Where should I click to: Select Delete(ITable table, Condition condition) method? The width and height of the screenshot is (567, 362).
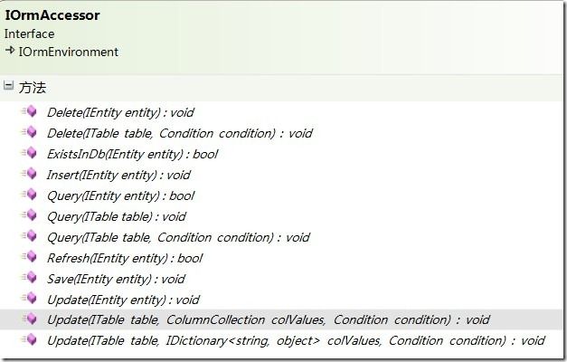point(180,133)
